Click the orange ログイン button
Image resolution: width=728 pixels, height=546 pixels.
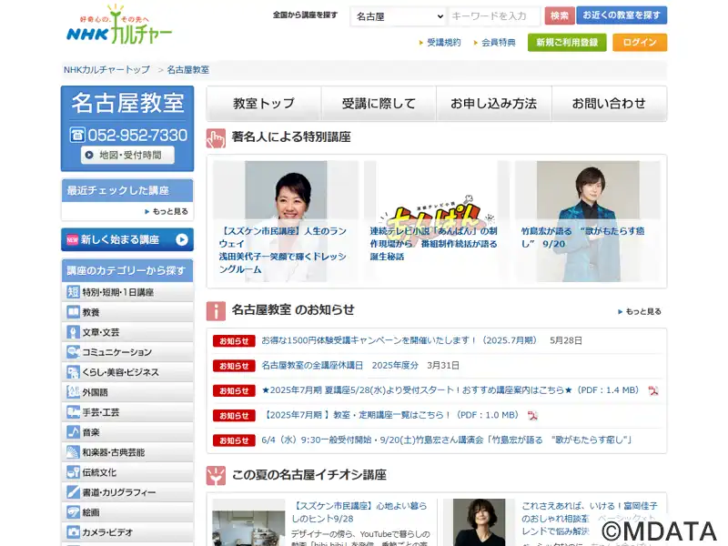click(640, 43)
